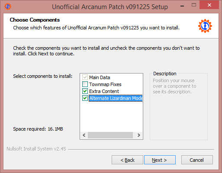Toggle the Main Data checkbox

(85, 77)
